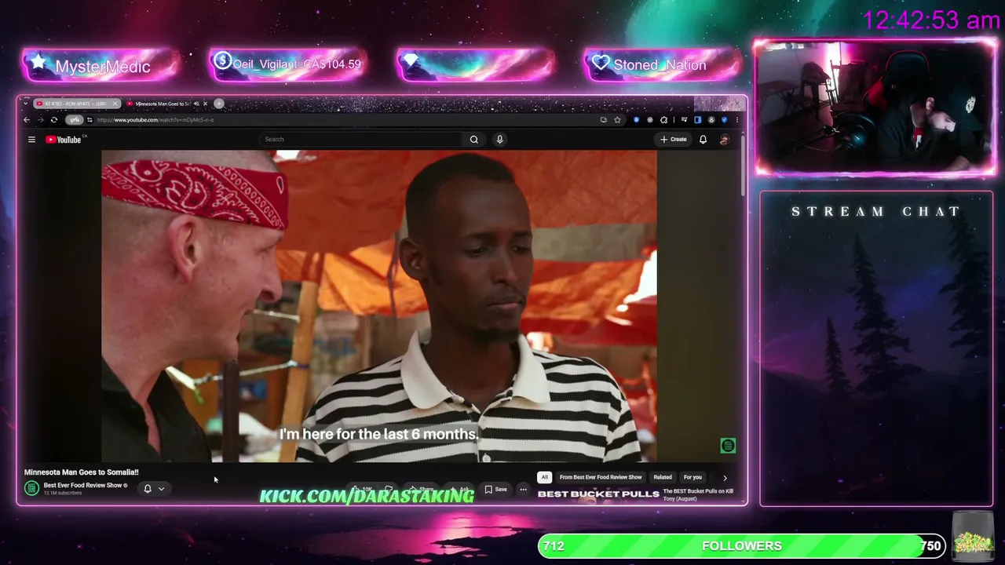Screen dimensions: 1005x565
Task: Click the Oeil_Vigilant CA$104.59 overlay badge
Action: 287,64
